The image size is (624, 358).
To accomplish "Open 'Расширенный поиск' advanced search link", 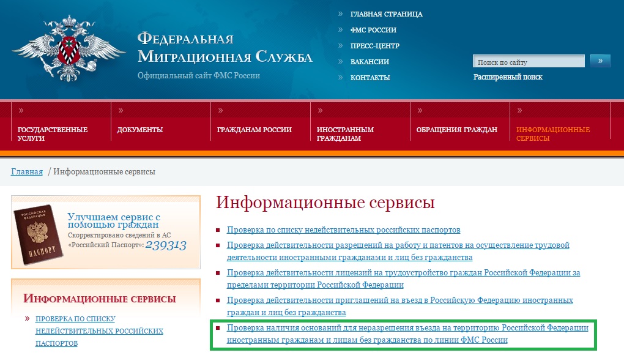I will [x=508, y=77].
